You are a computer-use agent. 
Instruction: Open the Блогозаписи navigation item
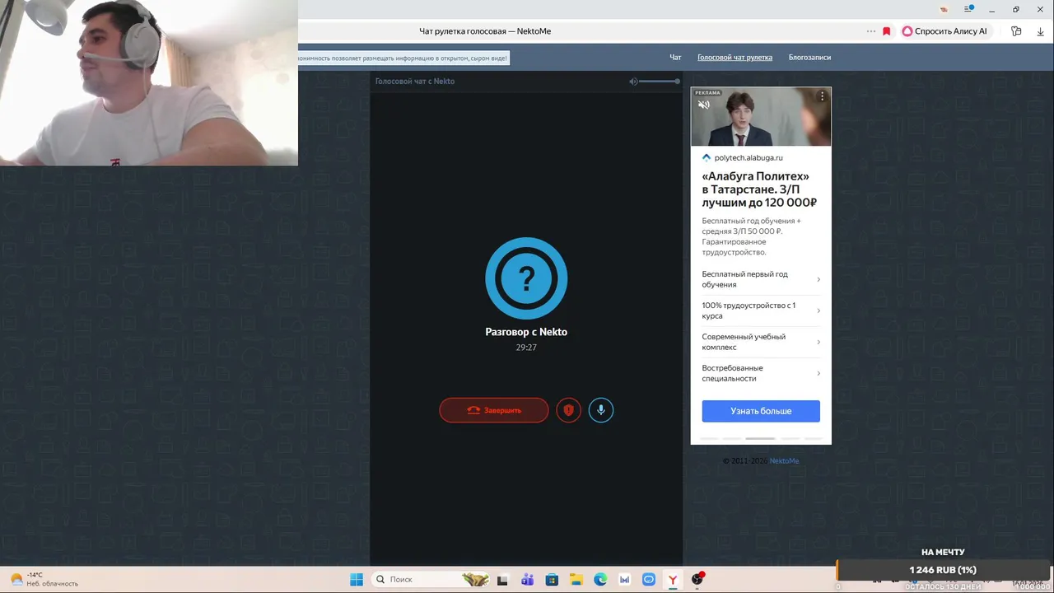(809, 58)
